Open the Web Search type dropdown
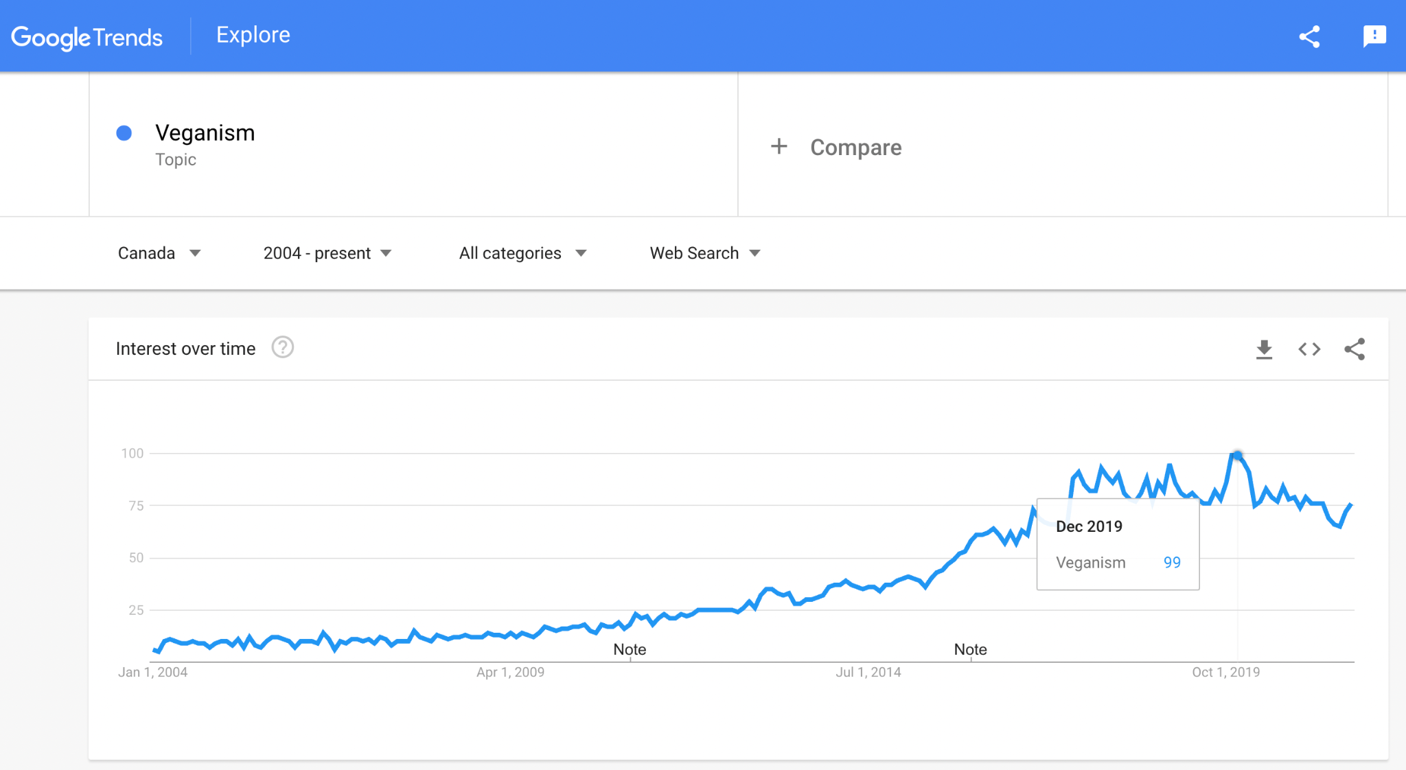 [x=705, y=253]
